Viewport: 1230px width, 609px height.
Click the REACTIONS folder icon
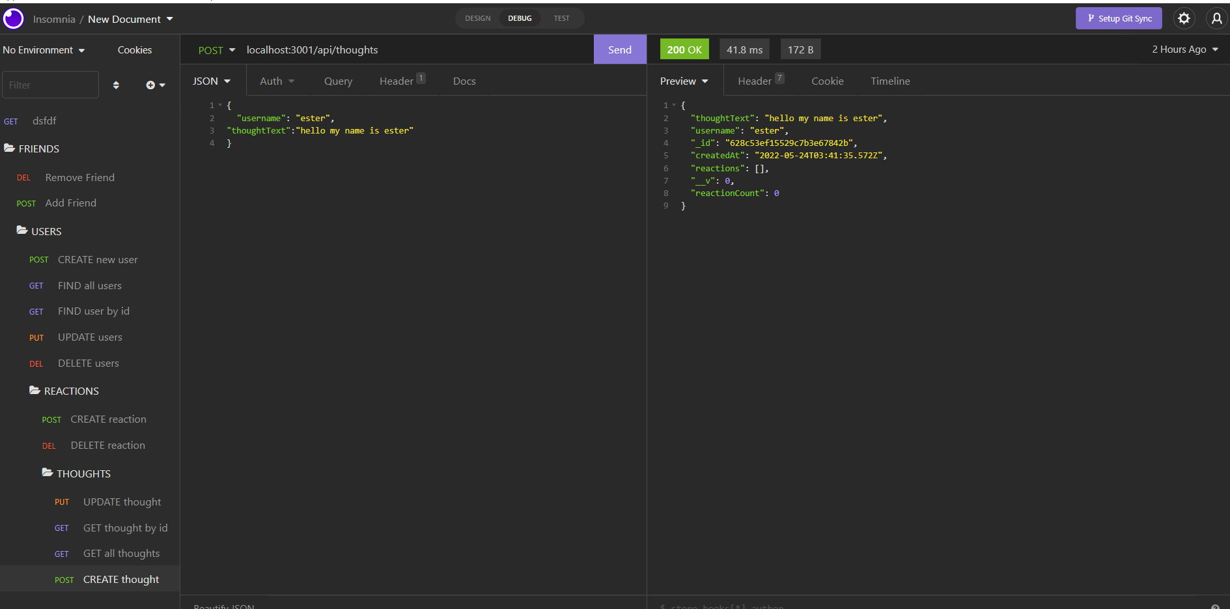coord(35,390)
